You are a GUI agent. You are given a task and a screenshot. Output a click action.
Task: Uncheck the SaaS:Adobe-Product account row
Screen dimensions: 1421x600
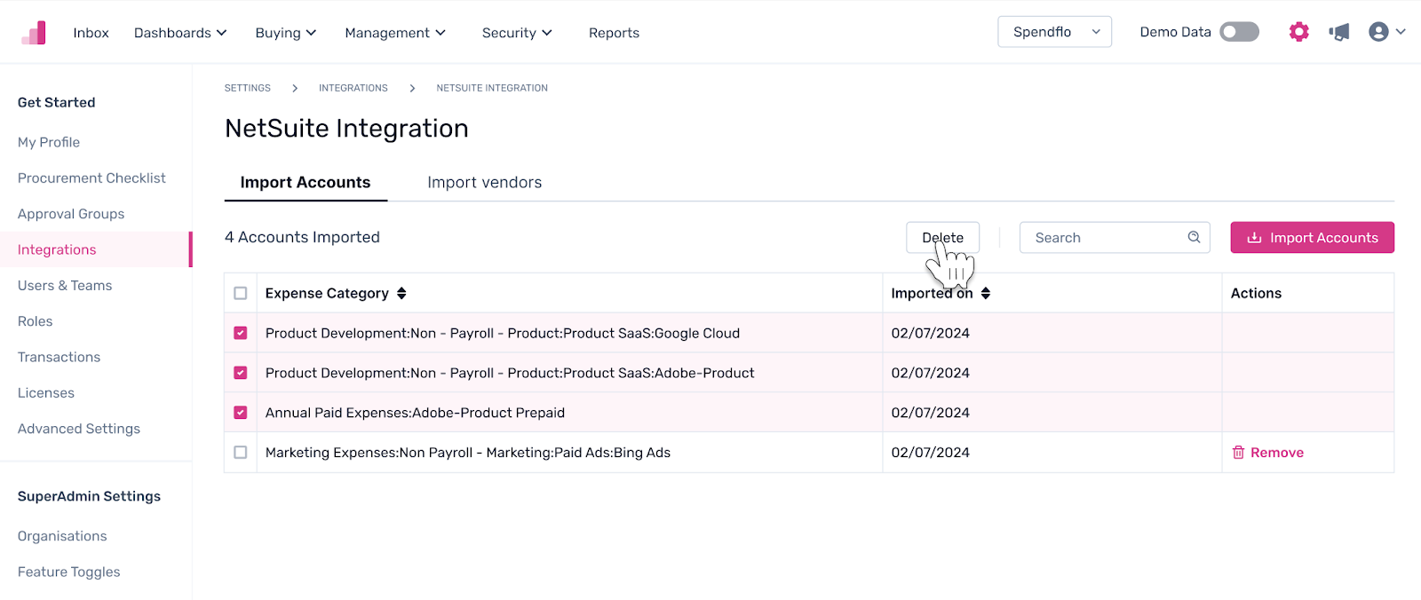[x=241, y=373]
